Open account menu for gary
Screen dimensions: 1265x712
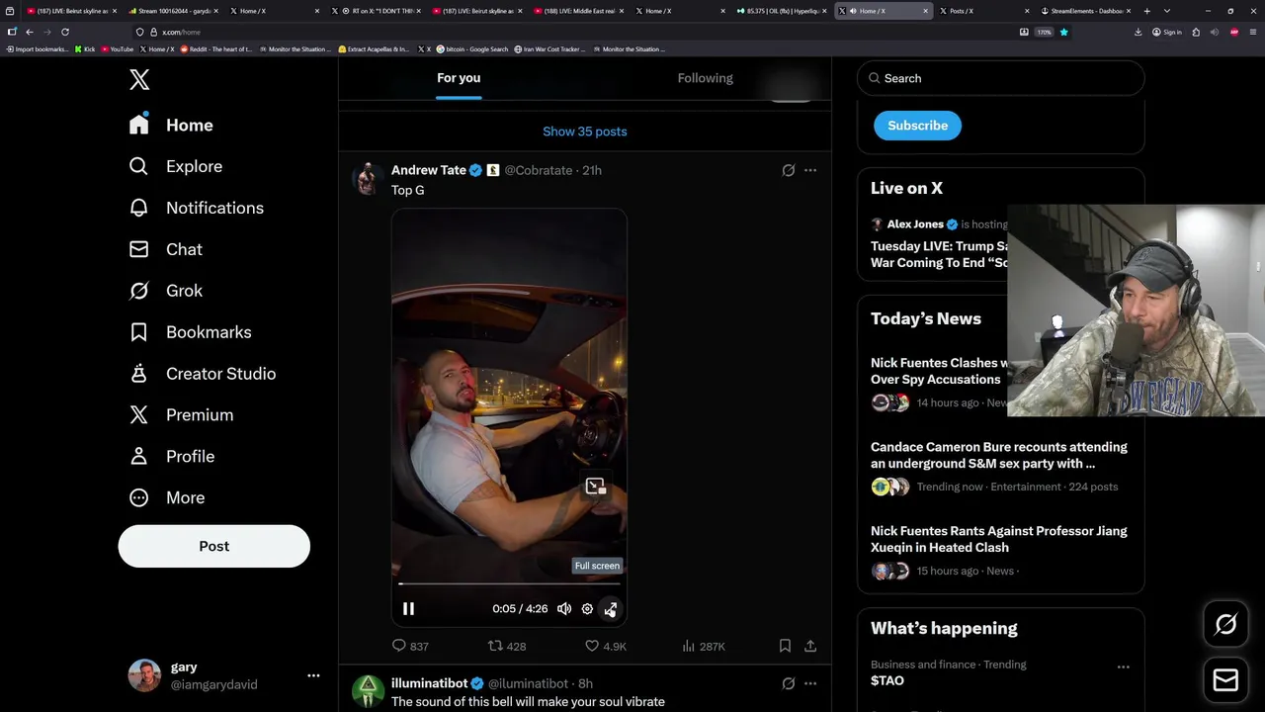(313, 675)
